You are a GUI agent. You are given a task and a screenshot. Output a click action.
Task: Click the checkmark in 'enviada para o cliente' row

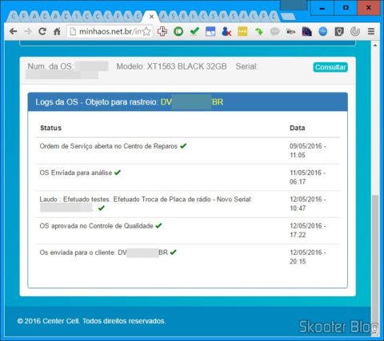pyautogui.click(x=174, y=252)
